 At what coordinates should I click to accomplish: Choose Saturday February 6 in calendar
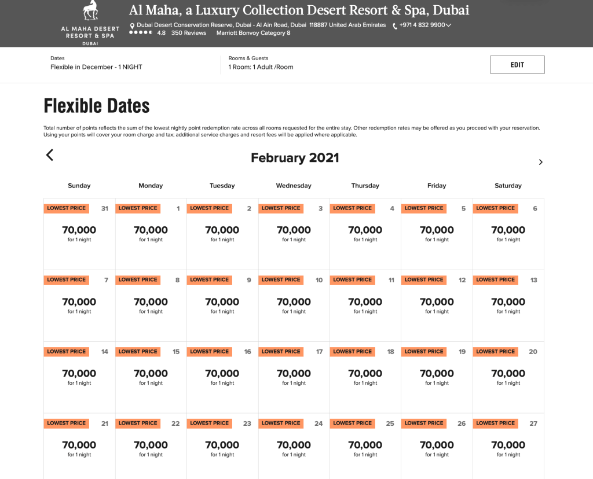[x=508, y=234]
